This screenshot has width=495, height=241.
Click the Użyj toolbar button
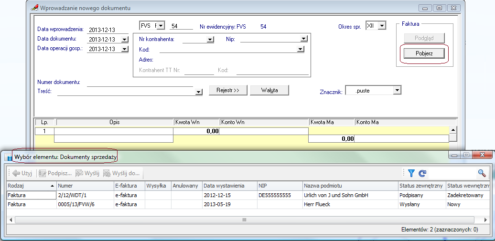click(22, 174)
